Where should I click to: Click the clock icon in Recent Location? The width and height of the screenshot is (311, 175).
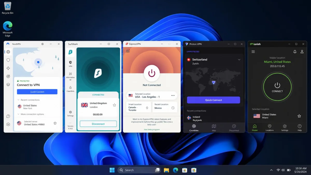click(x=173, y=108)
